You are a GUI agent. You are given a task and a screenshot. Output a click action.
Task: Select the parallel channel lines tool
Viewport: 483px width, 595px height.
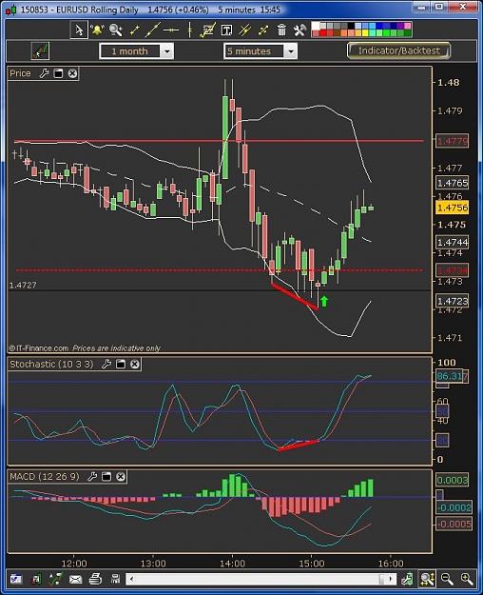point(245,30)
